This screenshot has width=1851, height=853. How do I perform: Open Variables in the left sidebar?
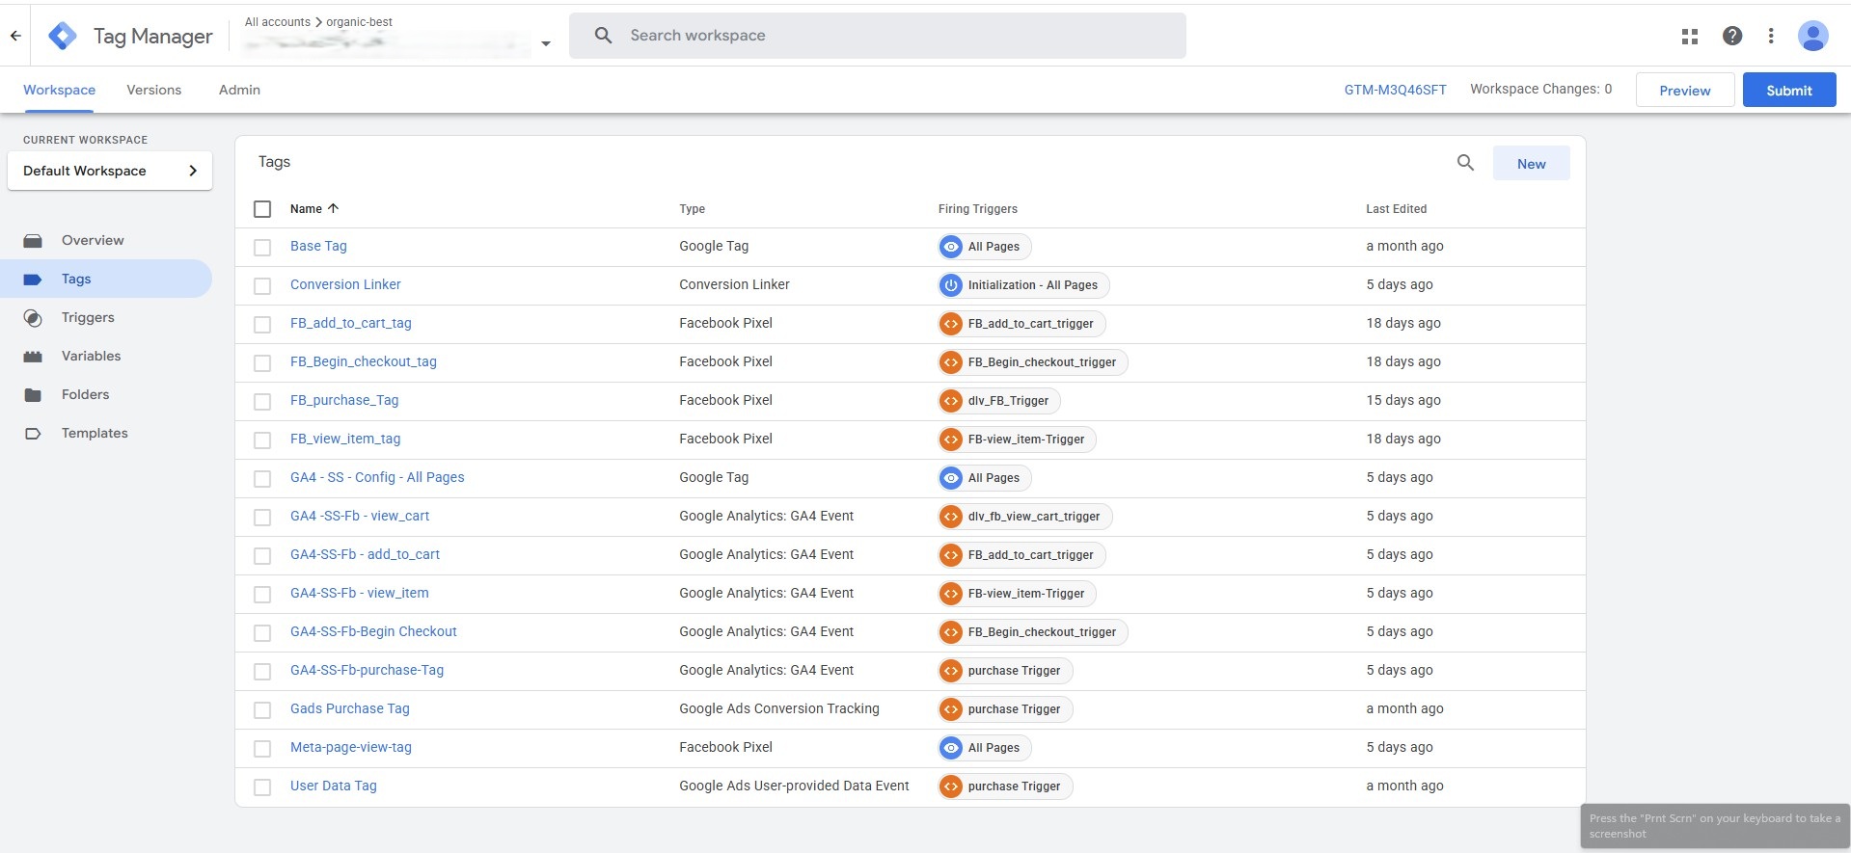(91, 356)
